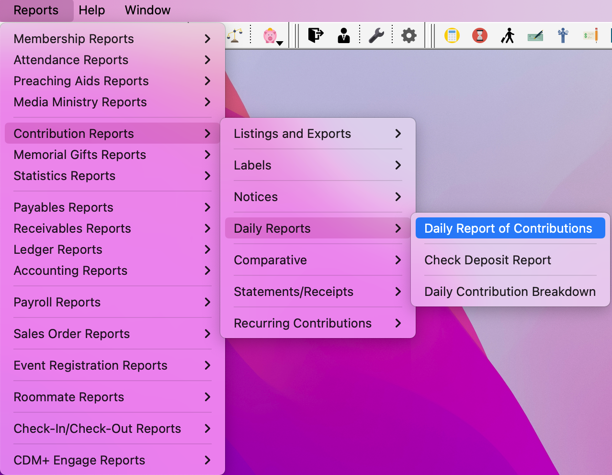Click the yellow calculator toolbar icon
Image resolution: width=612 pixels, height=475 pixels.
coord(452,35)
